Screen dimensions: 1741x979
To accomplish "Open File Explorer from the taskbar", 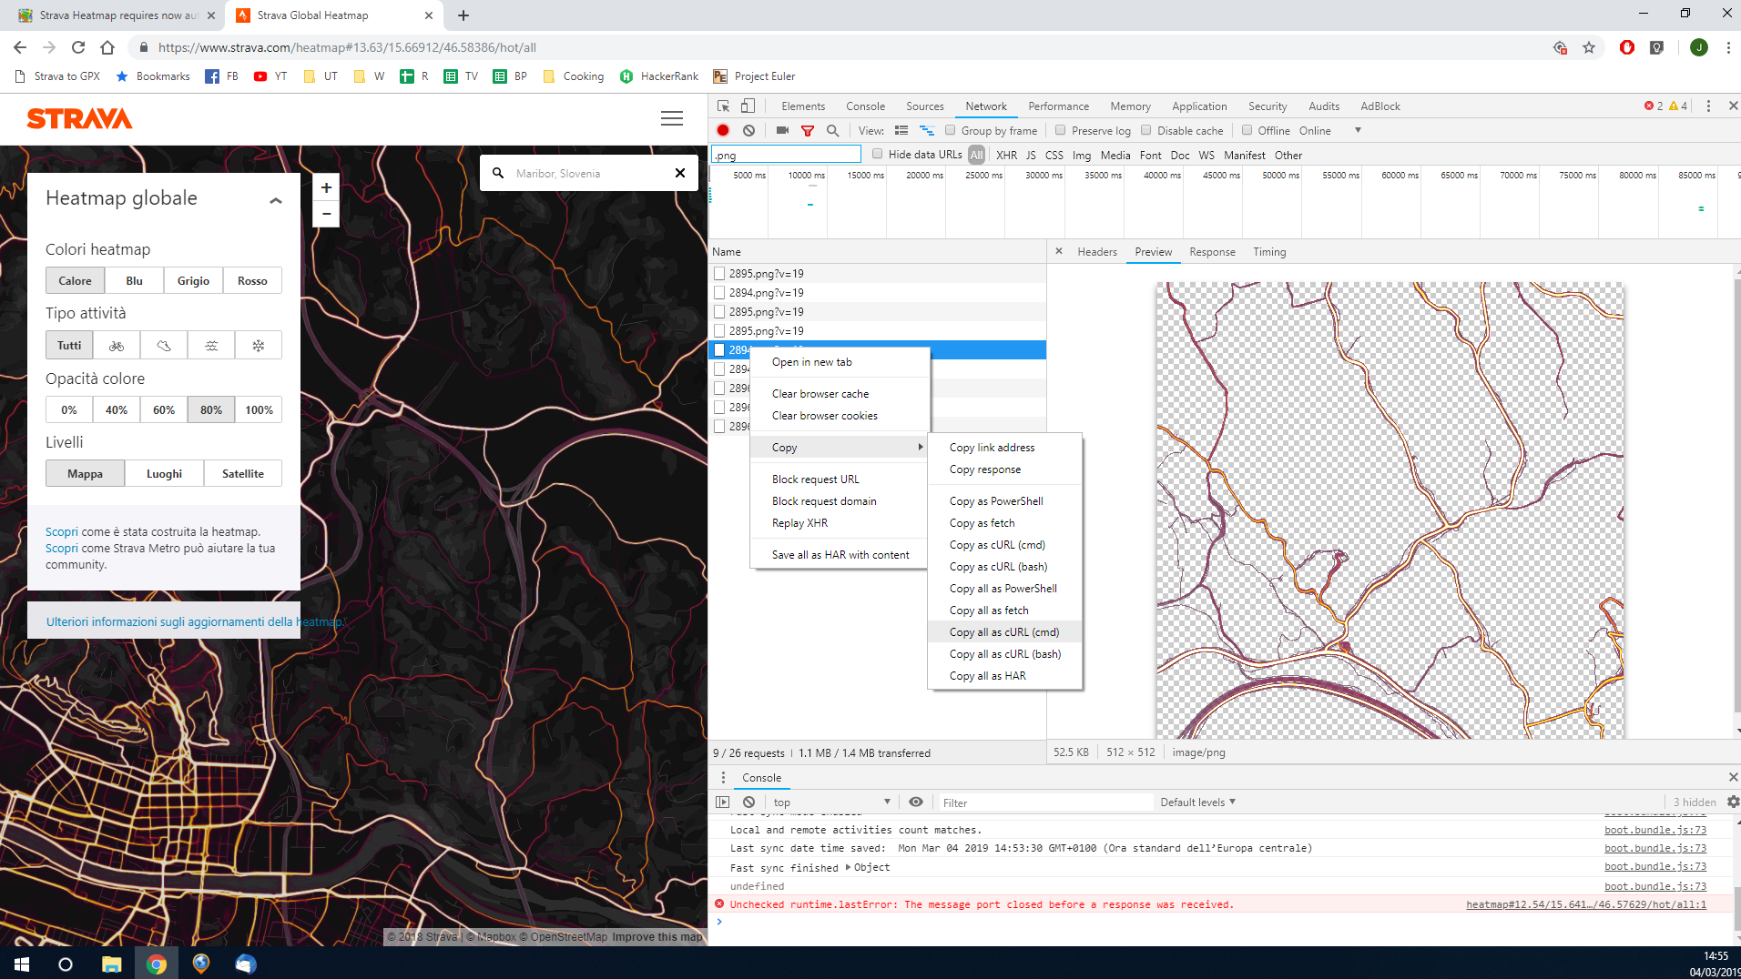I will [x=111, y=964].
